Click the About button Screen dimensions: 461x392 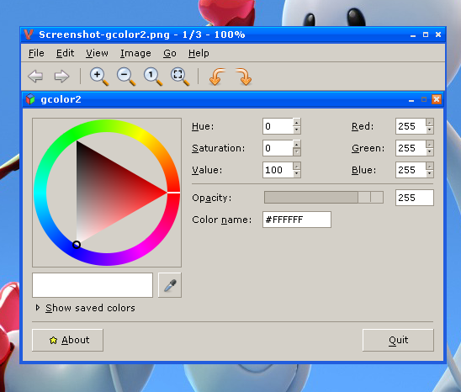click(67, 340)
